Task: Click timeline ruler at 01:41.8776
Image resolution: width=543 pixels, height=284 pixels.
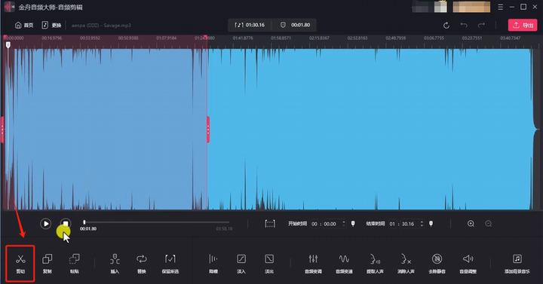Action: 243,38
